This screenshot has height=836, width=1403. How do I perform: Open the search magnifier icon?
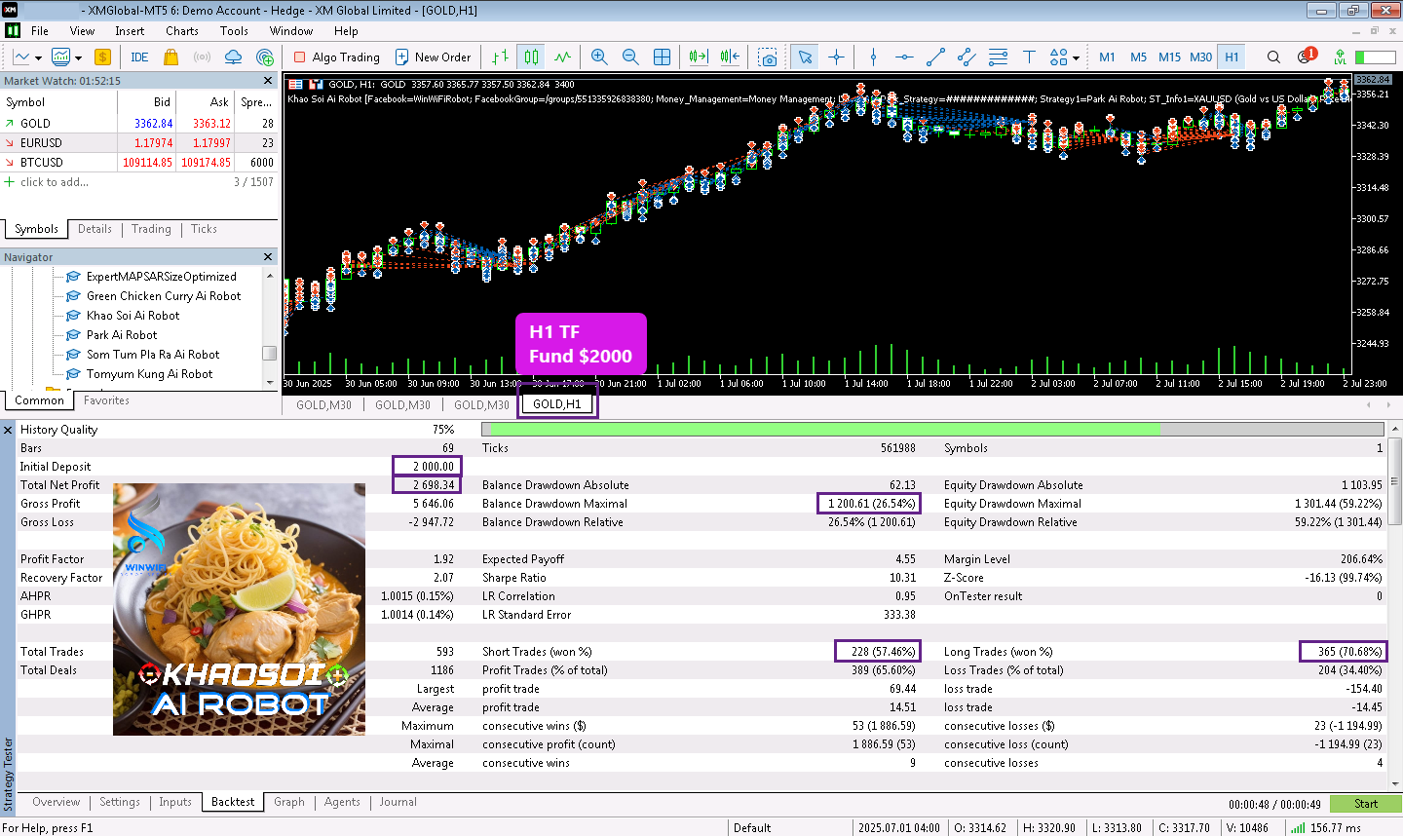(1273, 57)
